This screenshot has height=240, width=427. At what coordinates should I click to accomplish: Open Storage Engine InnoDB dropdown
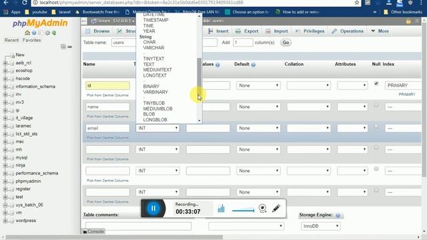pos(320,226)
